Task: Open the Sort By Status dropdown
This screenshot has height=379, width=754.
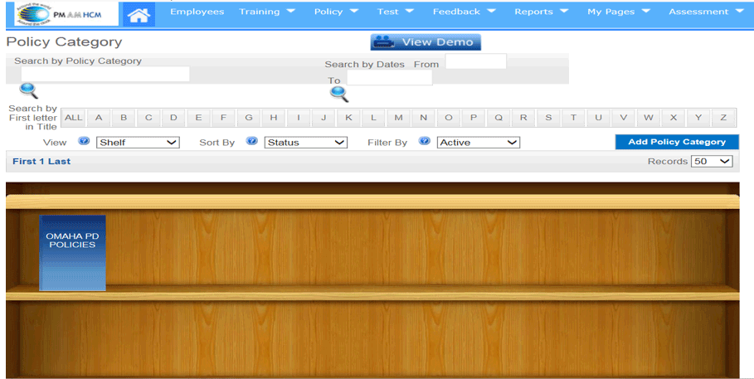Action: click(305, 143)
